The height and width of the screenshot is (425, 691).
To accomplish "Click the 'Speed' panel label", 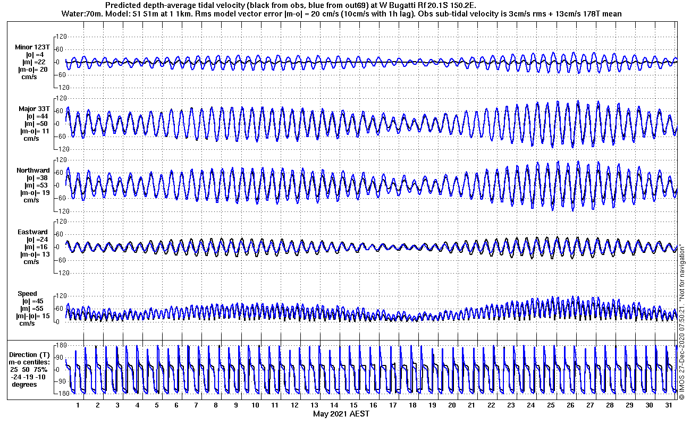I will pos(28,294).
